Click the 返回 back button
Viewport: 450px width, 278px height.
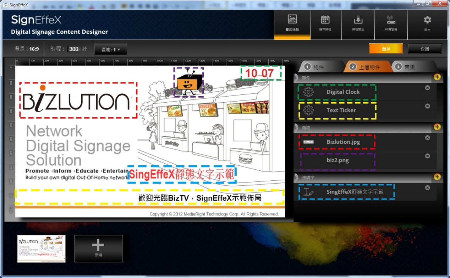tap(424, 49)
